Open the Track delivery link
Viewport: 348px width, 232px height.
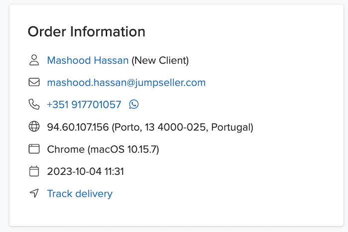(x=80, y=194)
